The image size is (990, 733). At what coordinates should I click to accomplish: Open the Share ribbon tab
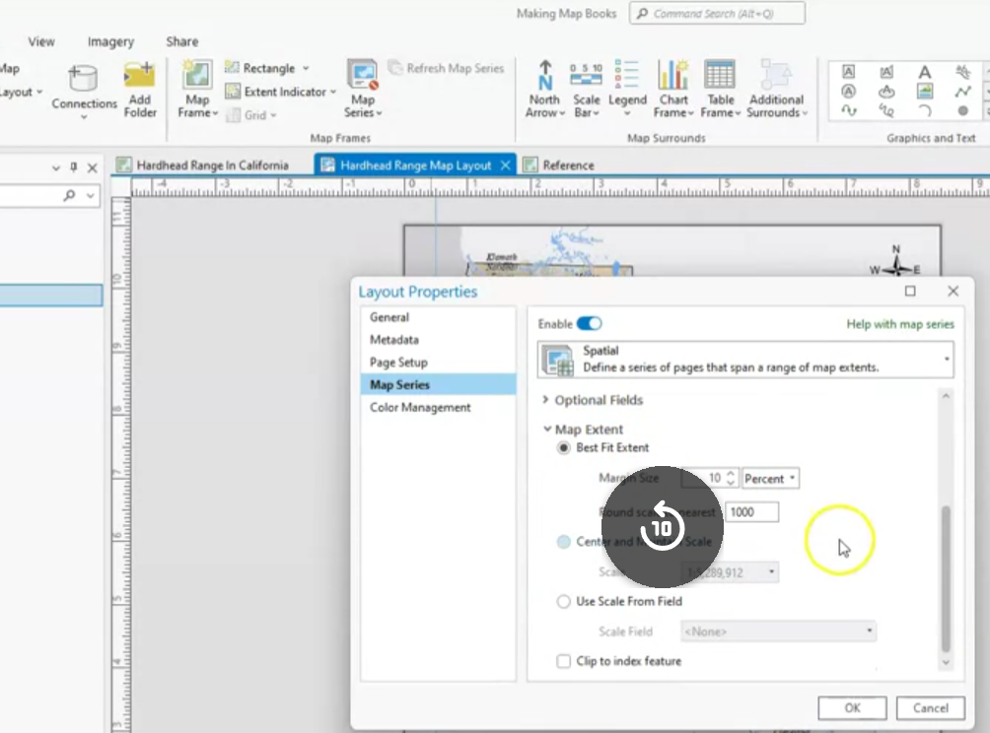pos(181,41)
